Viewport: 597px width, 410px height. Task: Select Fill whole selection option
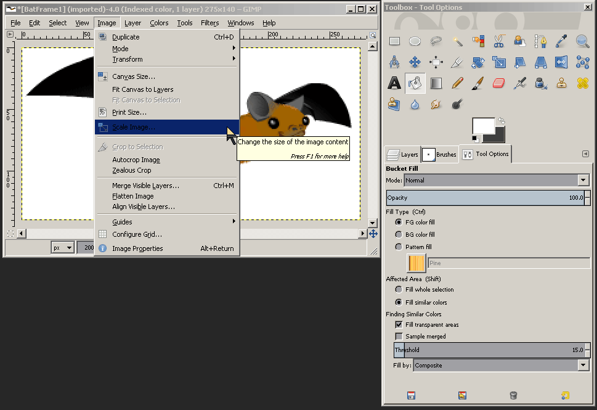tap(399, 290)
